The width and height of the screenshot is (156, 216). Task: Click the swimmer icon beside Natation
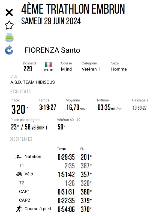coord(19,157)
